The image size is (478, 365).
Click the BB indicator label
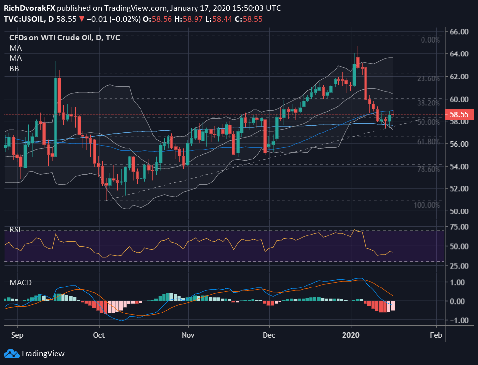click(14, 69)
